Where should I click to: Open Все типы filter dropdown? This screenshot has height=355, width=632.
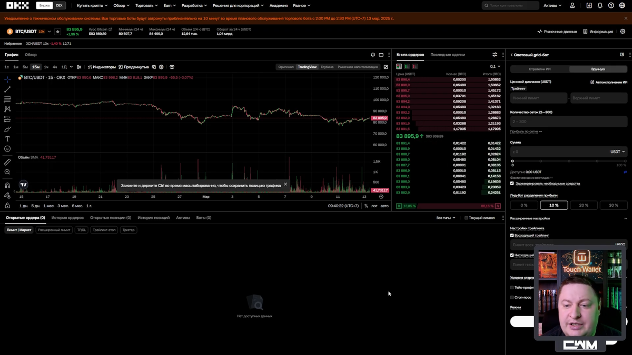(x=446, y=218)
